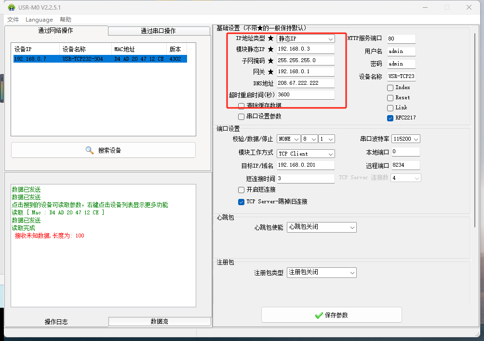Open the 串口波特率 115200 dropdown
The image size is (484, 341).
(x=405, y=139)
